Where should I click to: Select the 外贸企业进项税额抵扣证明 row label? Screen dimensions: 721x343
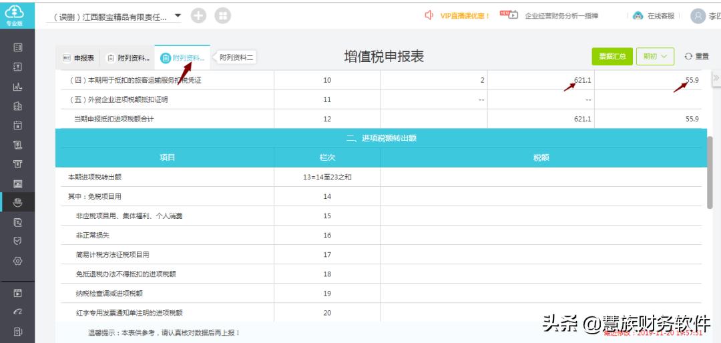(x=119, y=100)
